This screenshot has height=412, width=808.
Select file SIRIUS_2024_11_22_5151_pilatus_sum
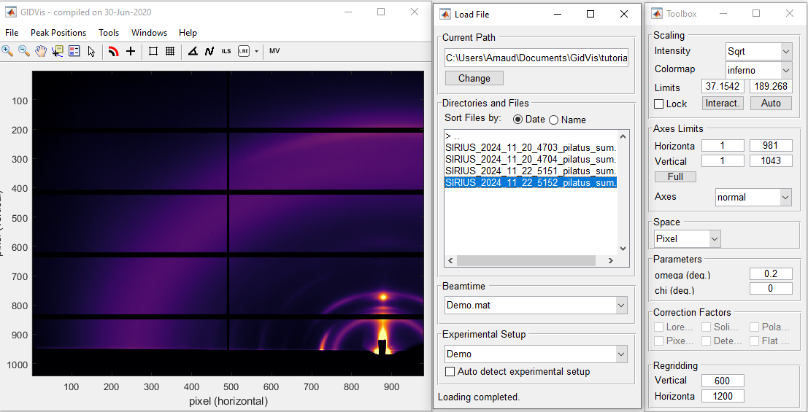pyautogui.click(x=531, y=171)
